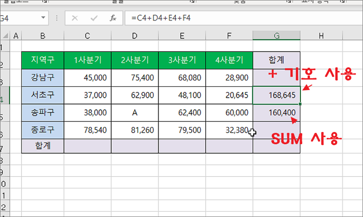Click cell containing 60,000
The image size is (363, 217).
point(229,113)
